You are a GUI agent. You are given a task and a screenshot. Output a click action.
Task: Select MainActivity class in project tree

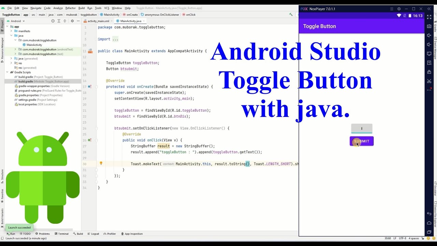[x=32, y=45]
